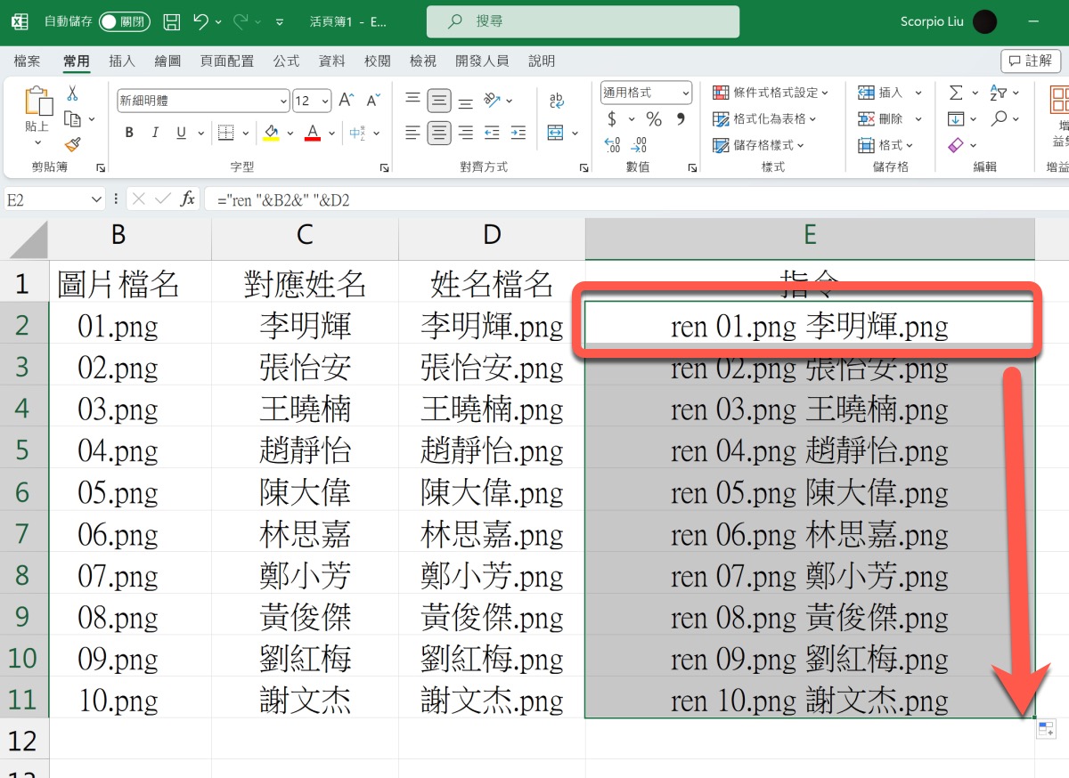Click the AutoSum sigma icon
The width and height of the screenshot is (1069, 778).
pyautogui.click(x=955, y=93)
